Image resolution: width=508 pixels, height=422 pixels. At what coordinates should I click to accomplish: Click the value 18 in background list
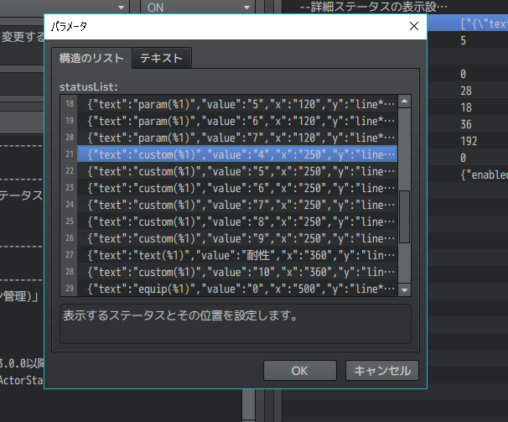point(466,107)
